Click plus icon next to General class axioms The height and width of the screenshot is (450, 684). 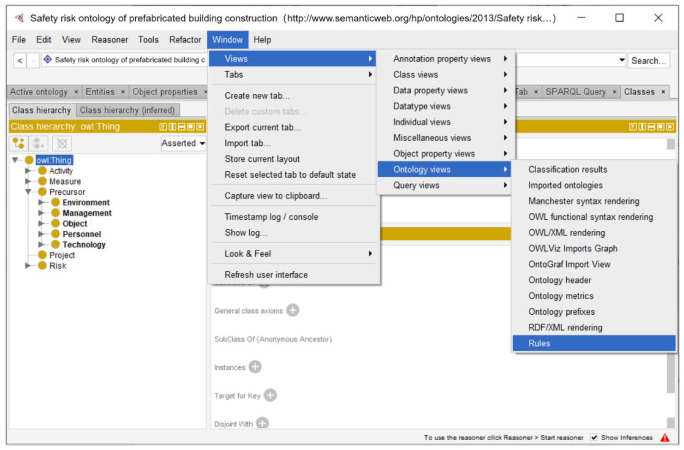pyautogui.click(x=293, y=310)
